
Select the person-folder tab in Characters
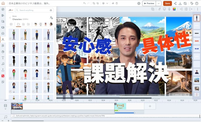pyautogui.click(x=24, y=24)
